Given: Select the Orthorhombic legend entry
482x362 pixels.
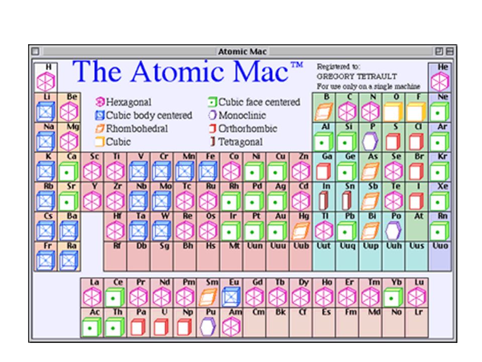Looking at the screenshot, I should coord(243,129).
